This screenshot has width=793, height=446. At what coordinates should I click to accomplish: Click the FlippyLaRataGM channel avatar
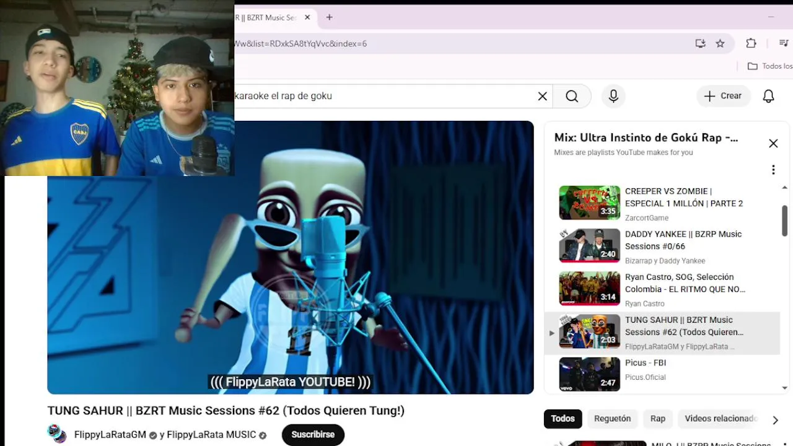[x=57, y=434]
